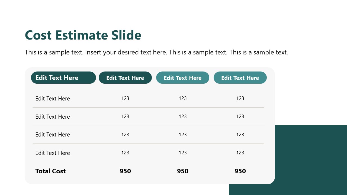This screenshot has width=347, height=195.
Task: Select the 950 total in the last column
Action: (x=240, y=171)
